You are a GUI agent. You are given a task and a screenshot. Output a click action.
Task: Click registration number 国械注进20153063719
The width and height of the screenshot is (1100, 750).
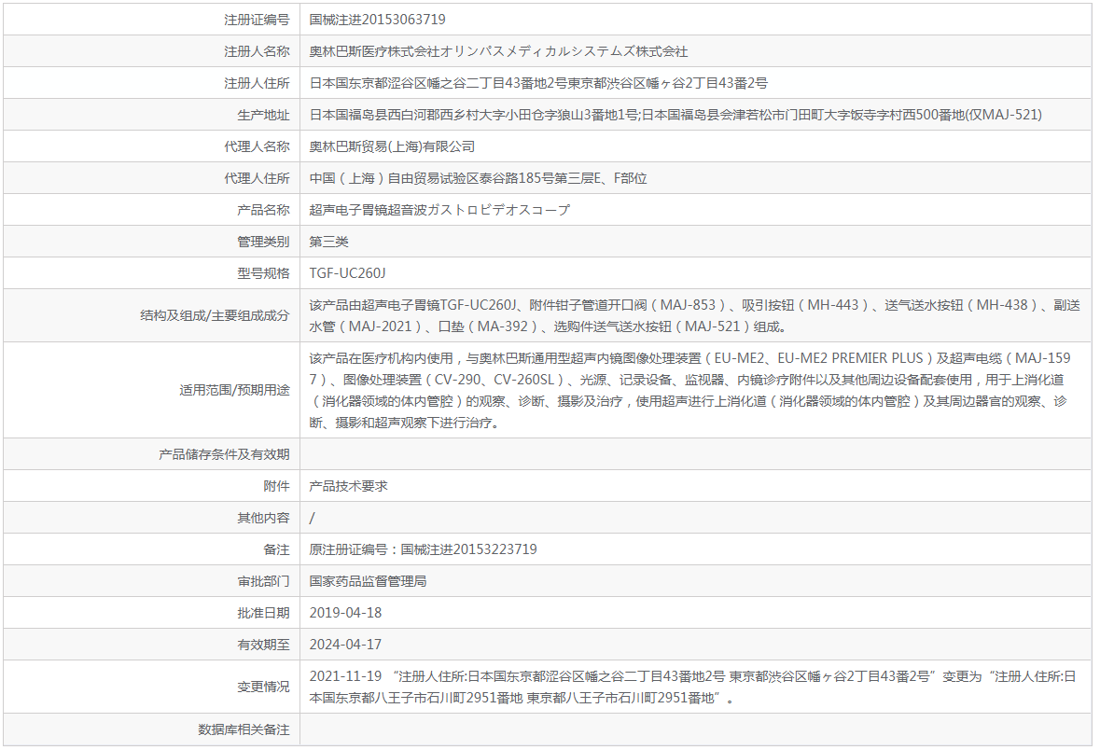point(378,20)
